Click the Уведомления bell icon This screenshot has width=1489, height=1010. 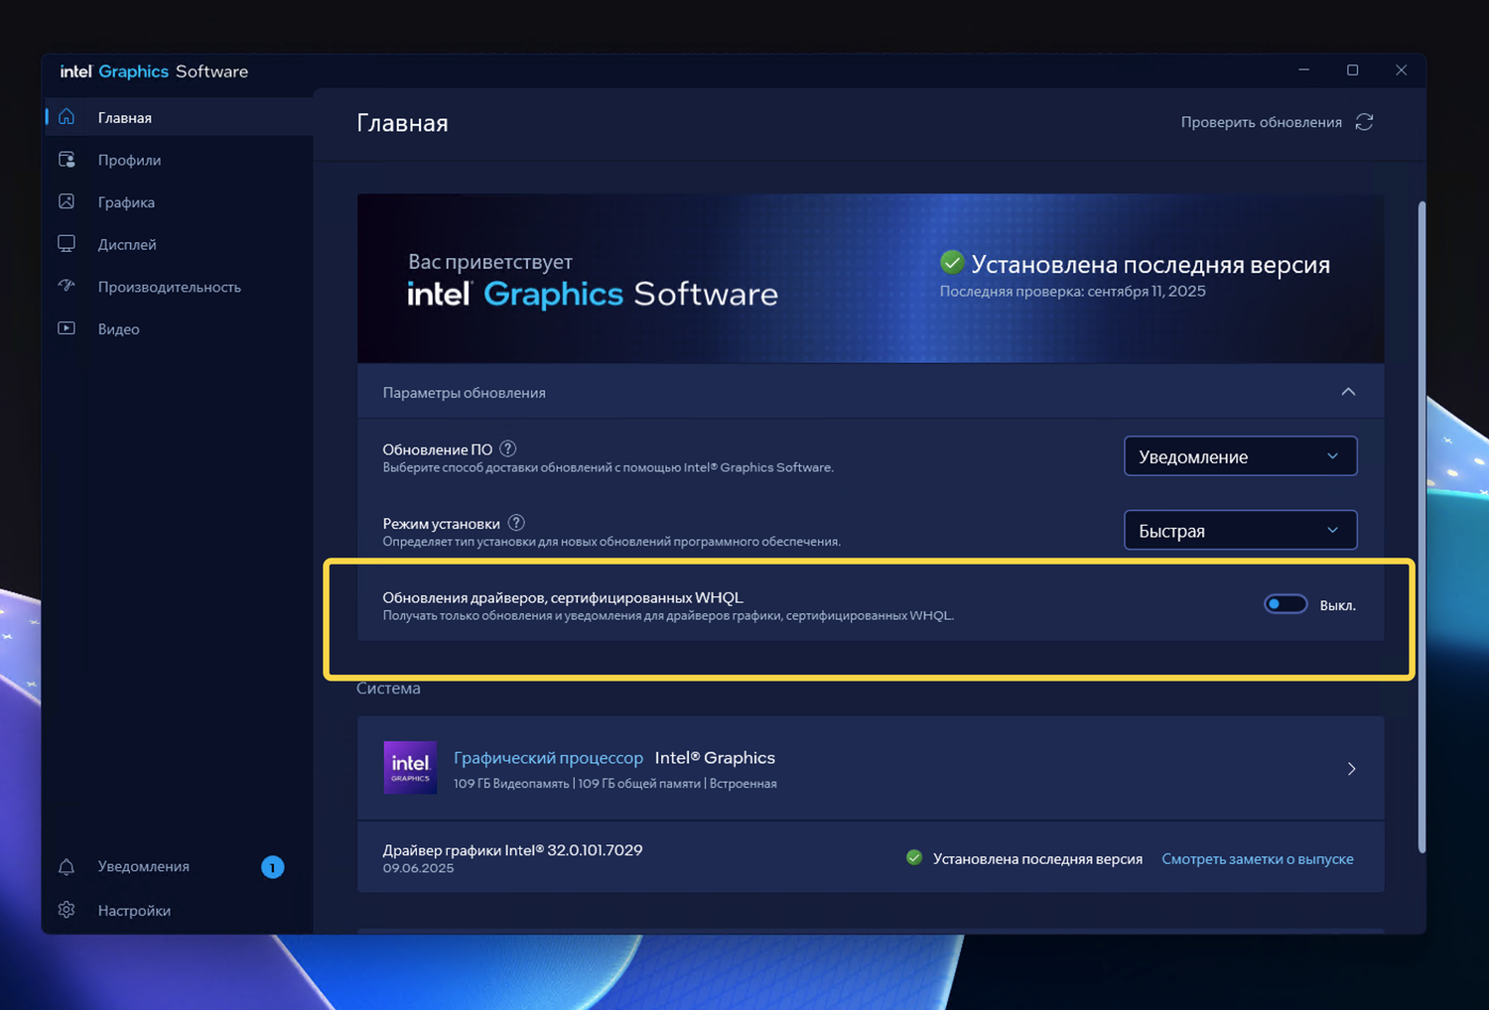coord(67,867)
